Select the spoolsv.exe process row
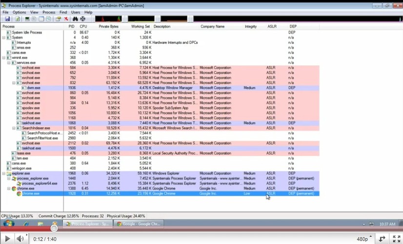 click(160, 108)
